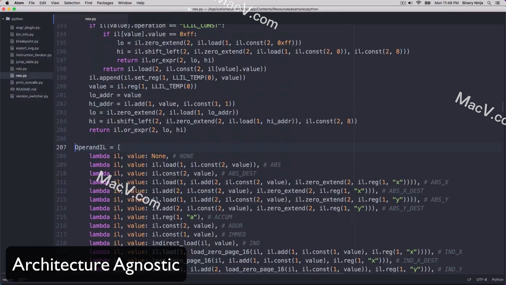The width and height of the screenshot is (506, 285).
Task: Open export_svg.py in the tree
Action: 27,48
